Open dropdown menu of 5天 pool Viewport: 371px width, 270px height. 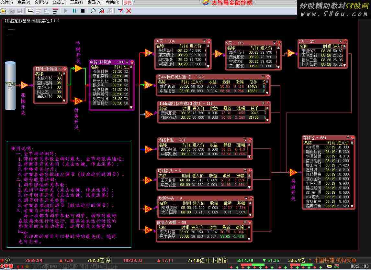275,43
